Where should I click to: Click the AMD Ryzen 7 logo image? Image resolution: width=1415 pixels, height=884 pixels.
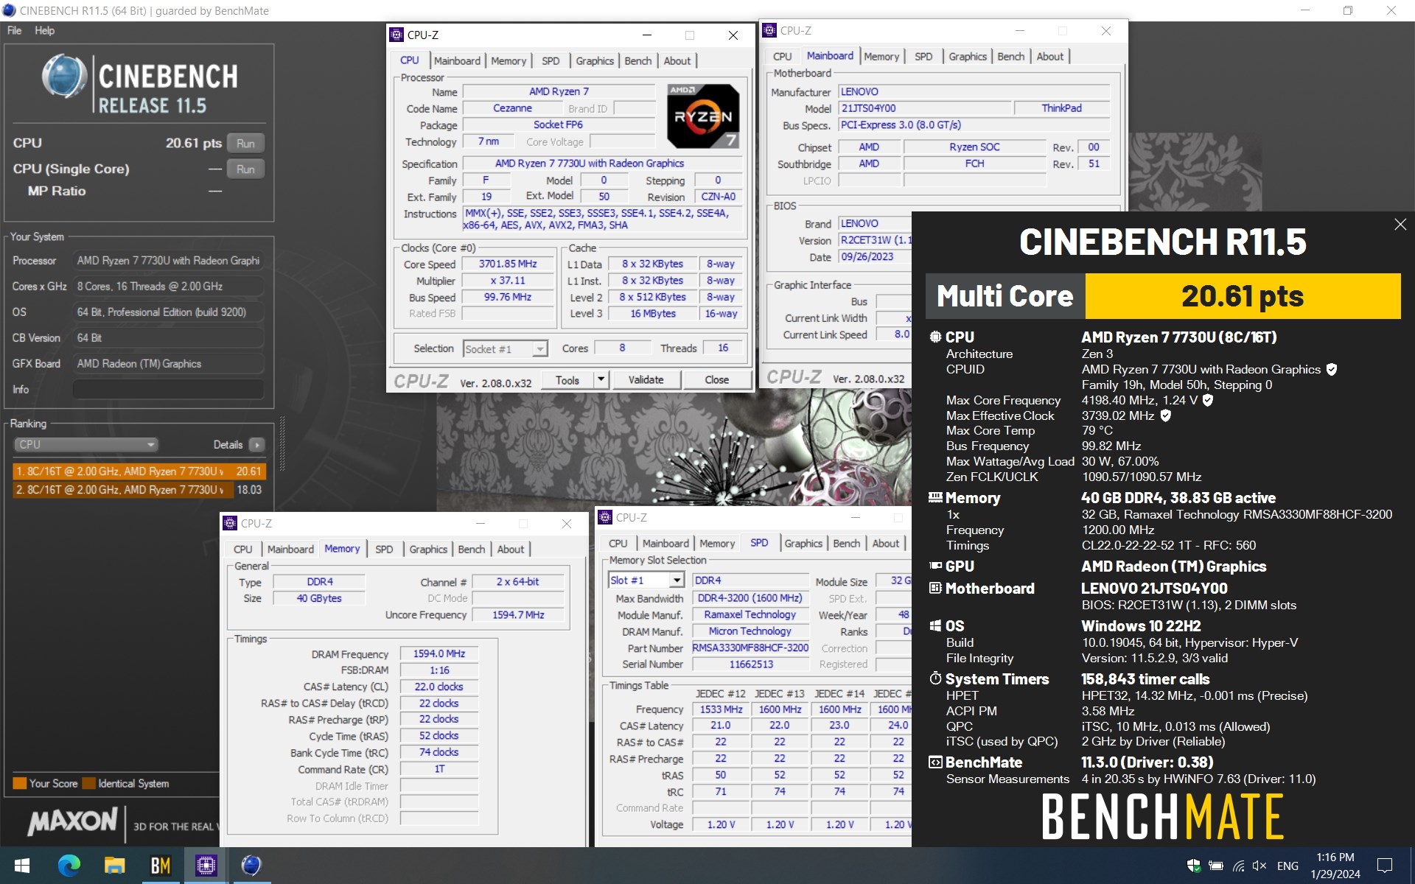(703, 116)
